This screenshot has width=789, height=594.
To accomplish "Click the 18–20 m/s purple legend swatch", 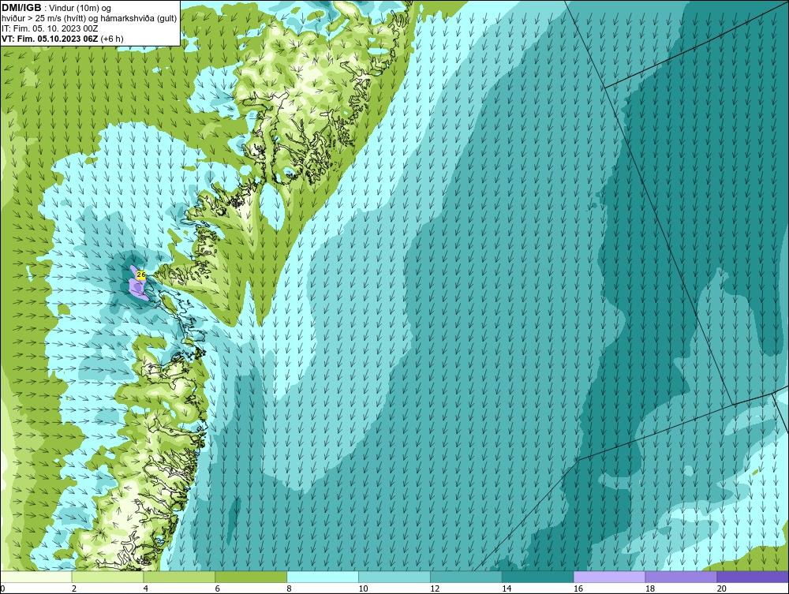I will coord(682,577).
